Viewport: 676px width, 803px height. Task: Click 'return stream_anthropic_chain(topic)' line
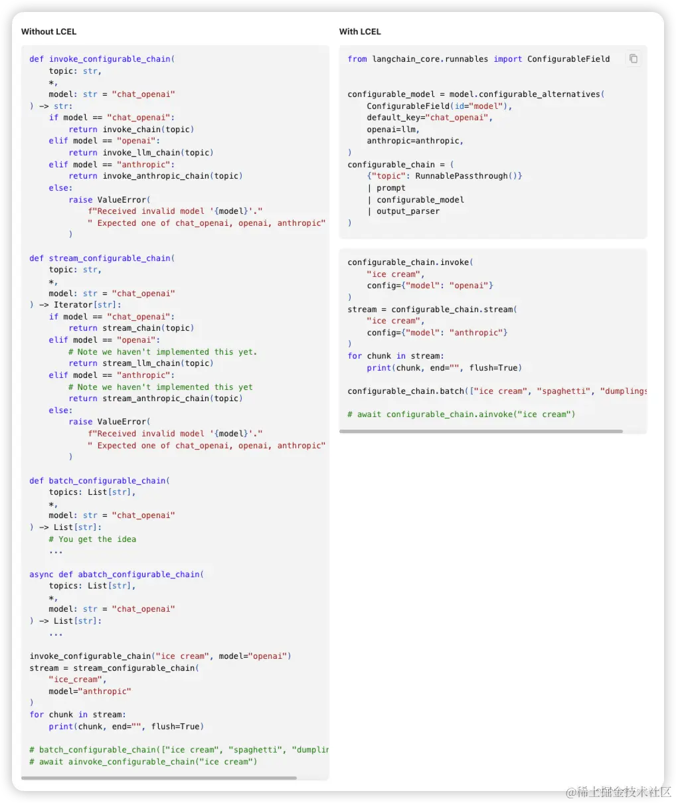point(155,399)
